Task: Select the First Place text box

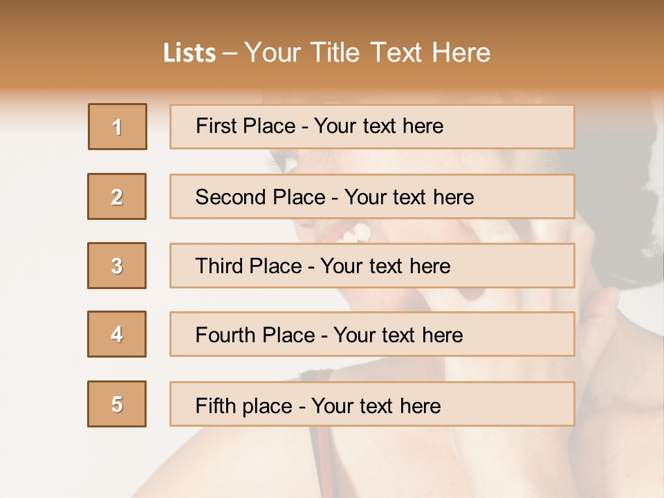Action: pos(372,127)
